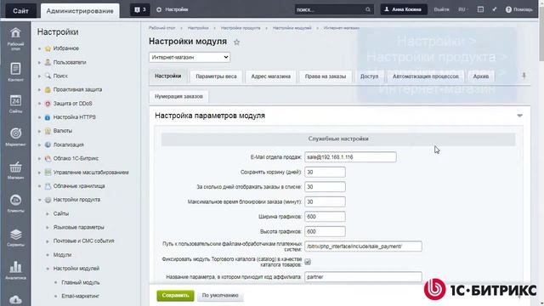Focus the E-Mail отдела продаж field

350,157
